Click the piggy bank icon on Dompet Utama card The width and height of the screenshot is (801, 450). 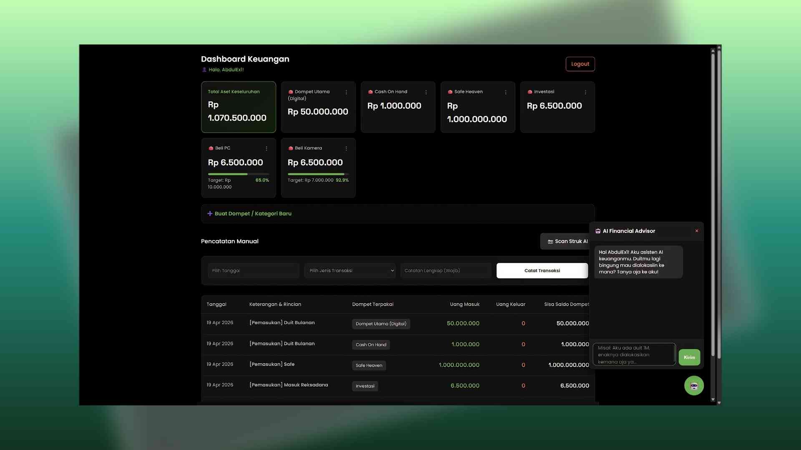tap(291, 92)
